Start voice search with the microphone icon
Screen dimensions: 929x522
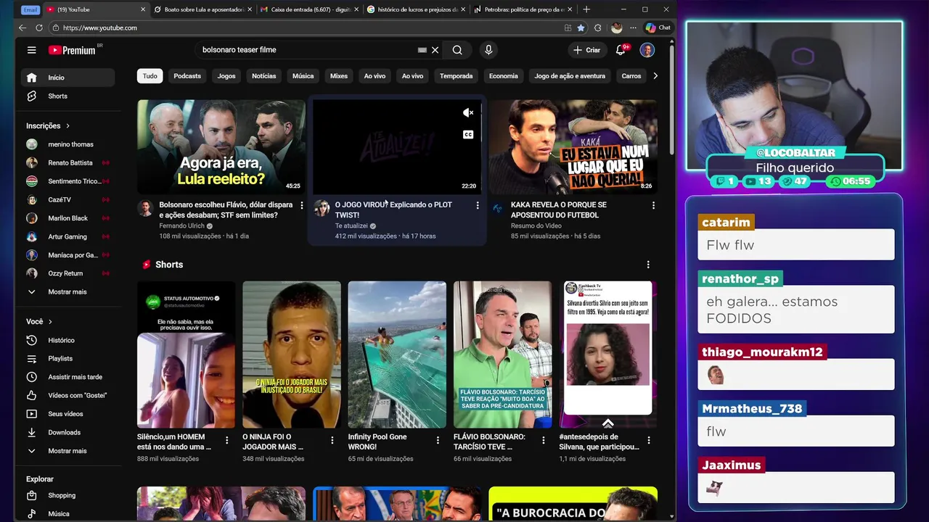(x=488, y=50)
